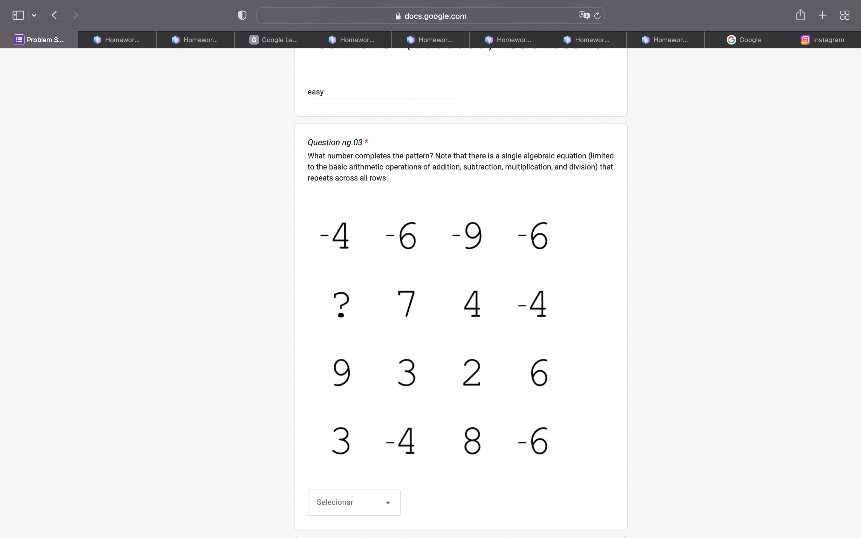Click the Problem S... tab forms icon
Viewport: 861px width, 538px height.
pos(19,40)
